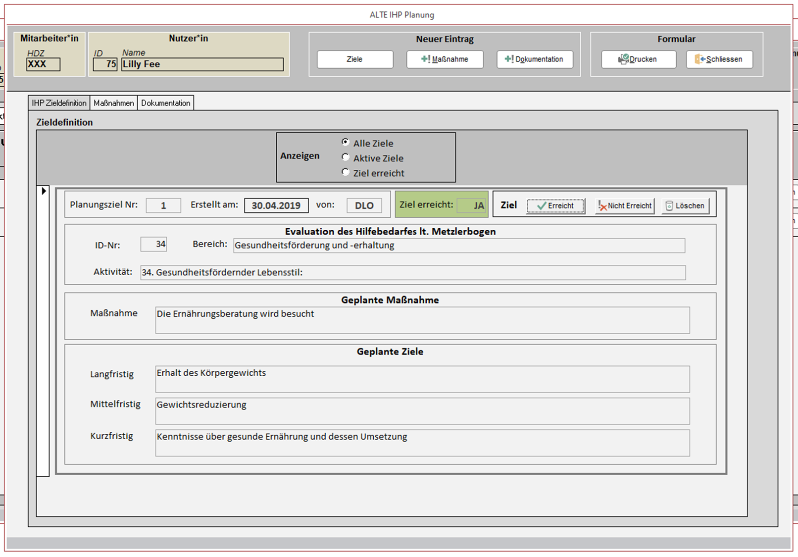Open the Dokumentation tab
This screenshot has height=557, width=798.
point(165,103)
